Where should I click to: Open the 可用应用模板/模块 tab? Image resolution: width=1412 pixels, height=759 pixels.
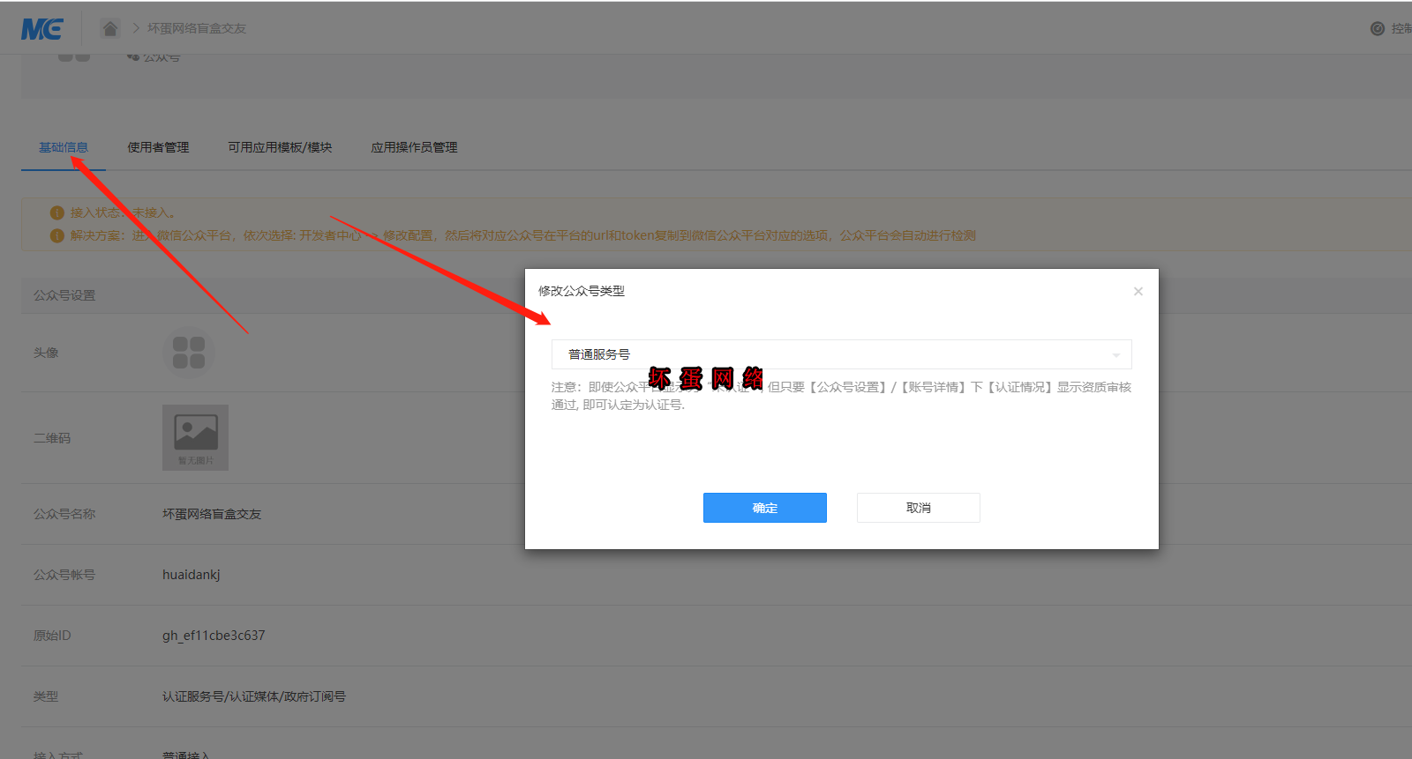280,147
